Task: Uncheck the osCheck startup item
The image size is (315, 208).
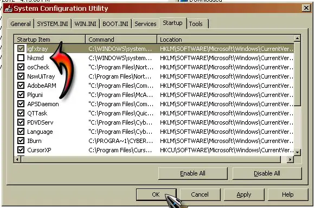Action: click(x=21, y=67)
